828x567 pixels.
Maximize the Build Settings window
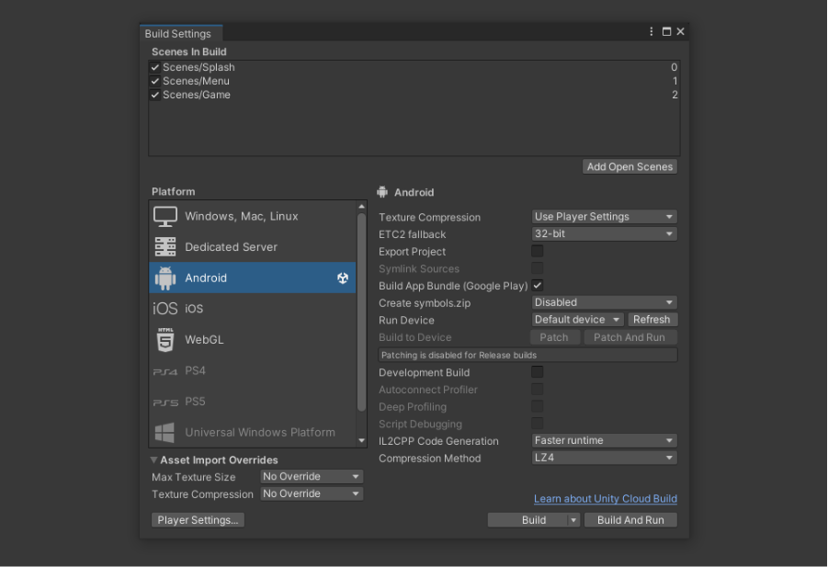pyautogui.click(x=666, y=31)
